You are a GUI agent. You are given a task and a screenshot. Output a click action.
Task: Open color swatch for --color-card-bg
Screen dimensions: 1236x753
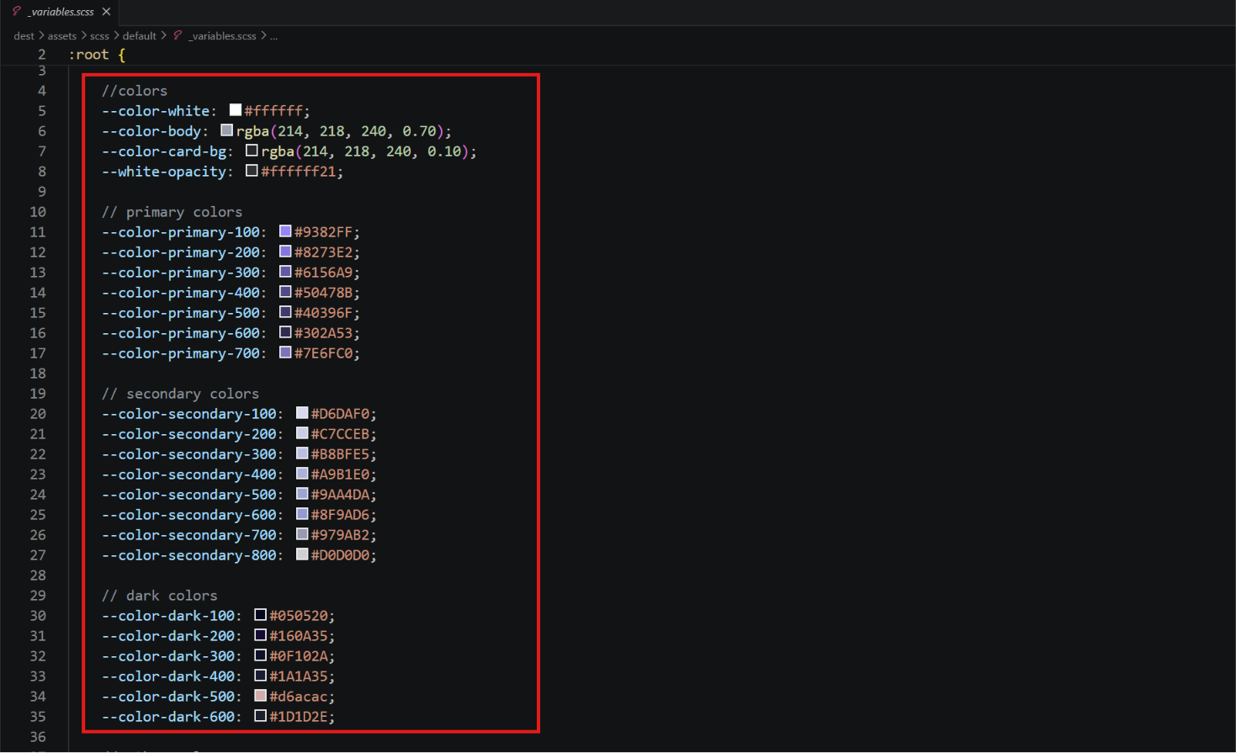click(252, 151)
